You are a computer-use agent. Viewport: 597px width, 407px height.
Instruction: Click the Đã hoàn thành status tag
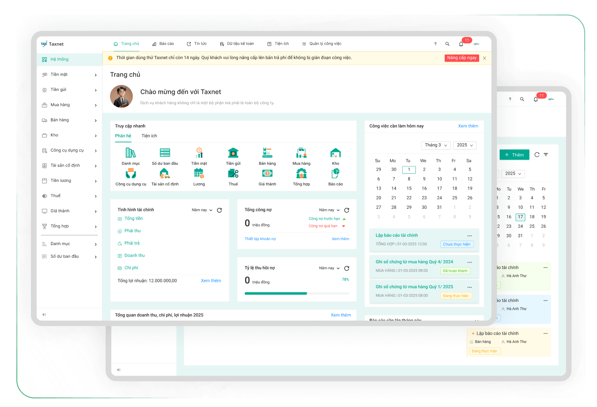(455, 271)
